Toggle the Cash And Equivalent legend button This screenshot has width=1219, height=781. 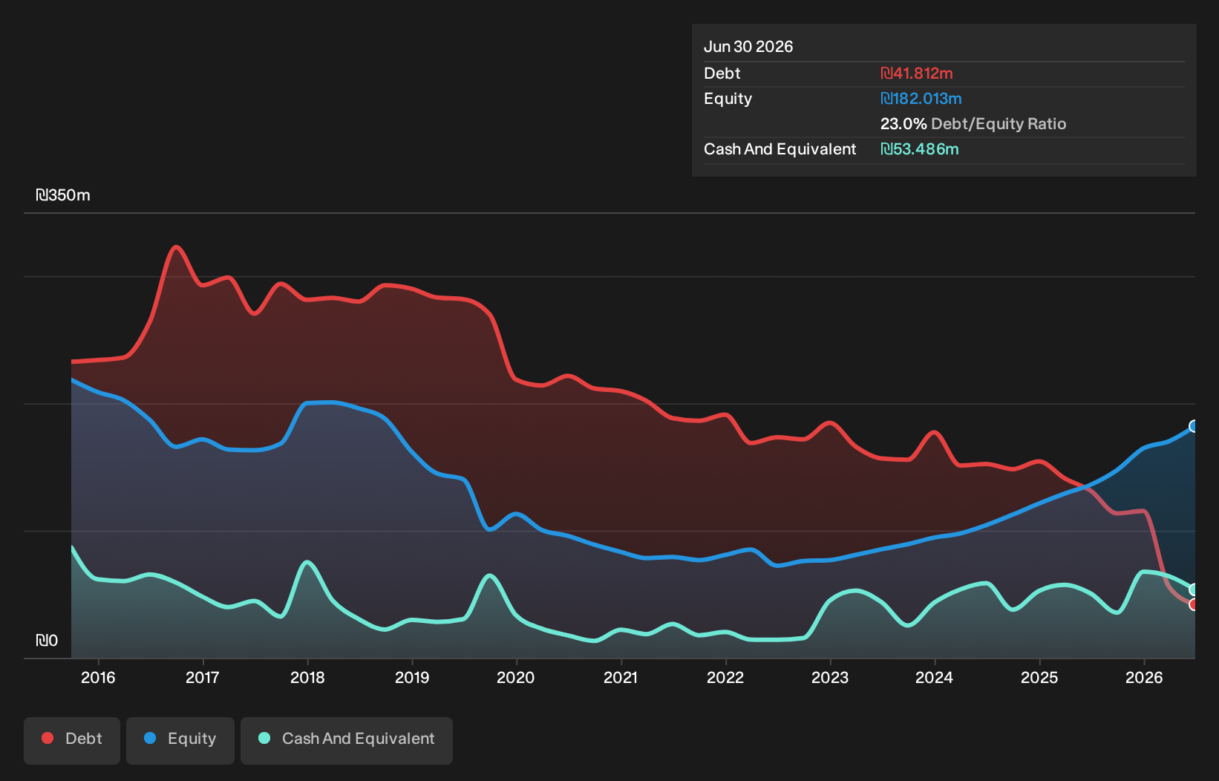coord(347,740)
